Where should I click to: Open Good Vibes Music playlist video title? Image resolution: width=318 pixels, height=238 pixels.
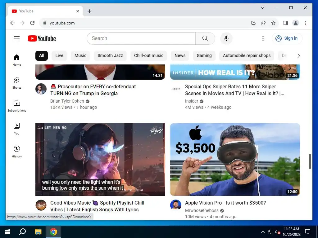point(97,206)
